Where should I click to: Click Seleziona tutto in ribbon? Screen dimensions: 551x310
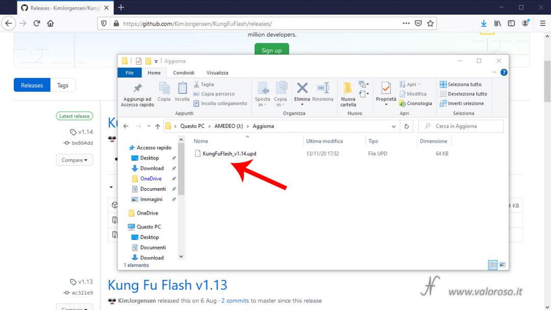(461, 84)
